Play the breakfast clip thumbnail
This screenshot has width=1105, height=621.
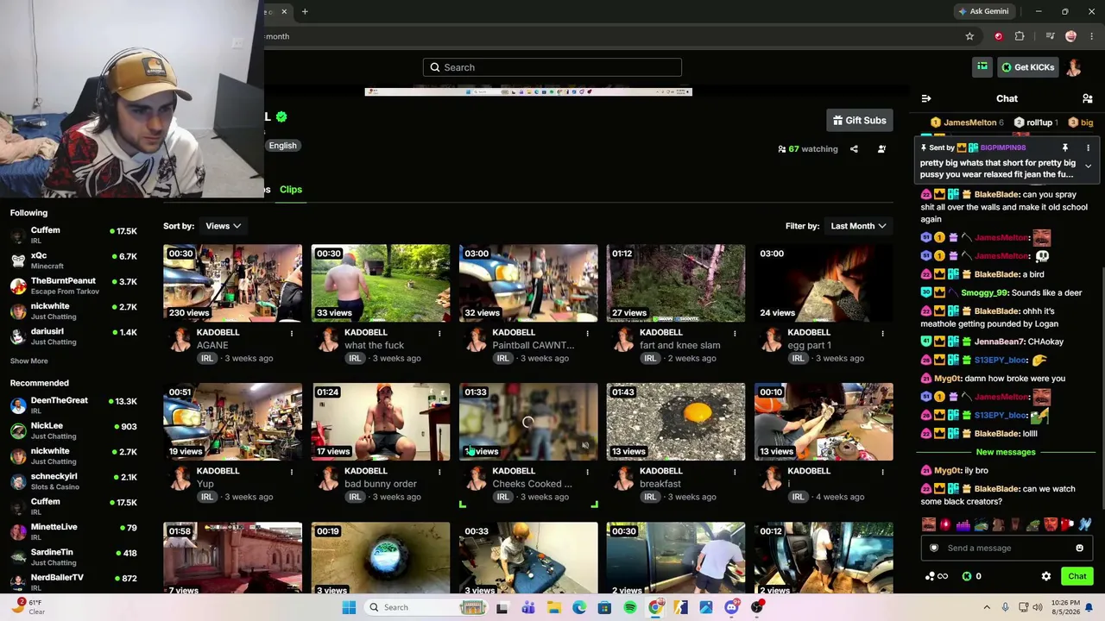[676, 422]
